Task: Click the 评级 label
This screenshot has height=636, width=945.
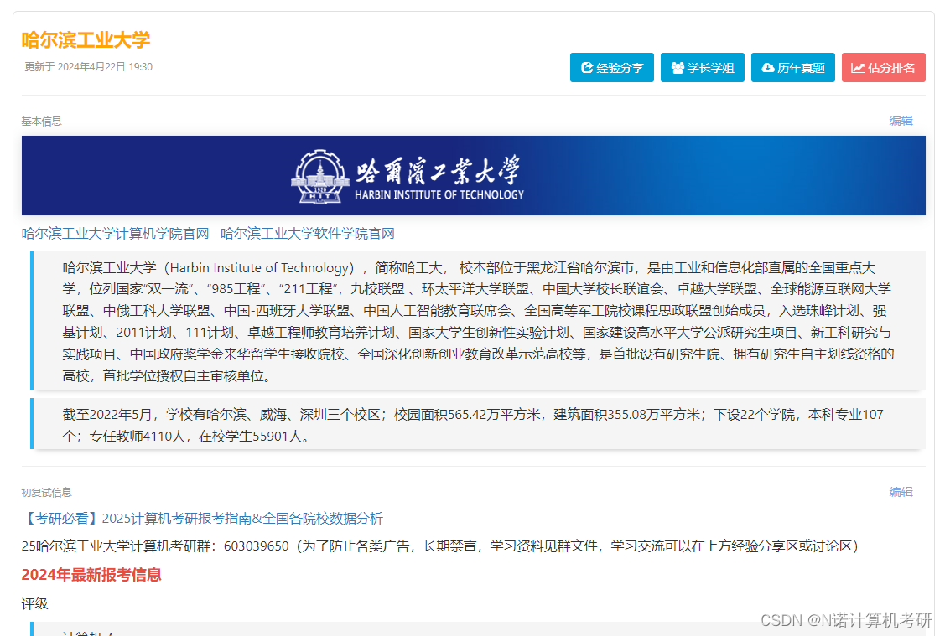Action: click(x=35, y=603)
